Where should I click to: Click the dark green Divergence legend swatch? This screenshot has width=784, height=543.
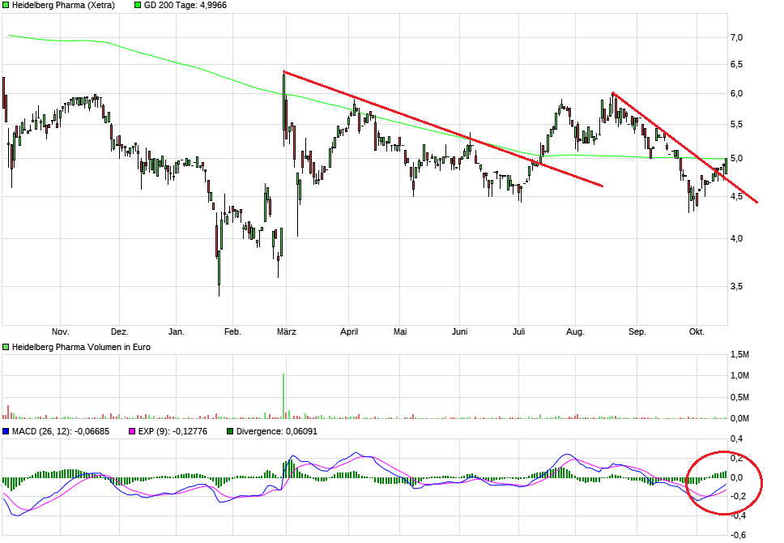(230, 431)
